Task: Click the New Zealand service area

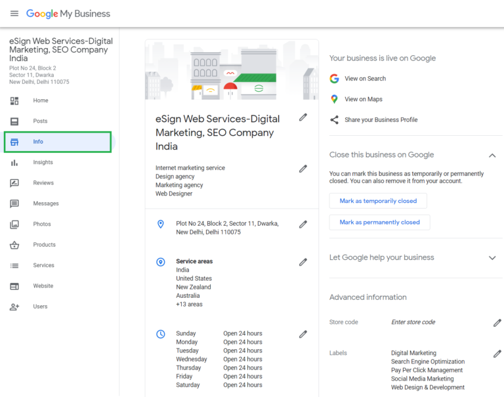Action: pyautogui.click(x=193, y=287)
